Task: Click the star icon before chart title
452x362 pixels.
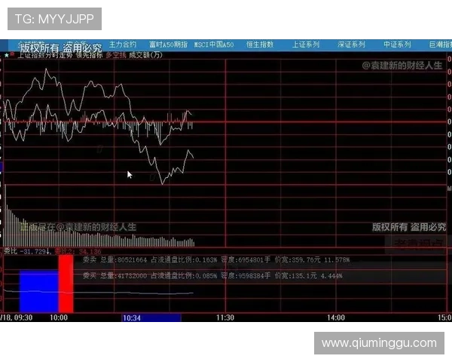Action: pos(6,55)
